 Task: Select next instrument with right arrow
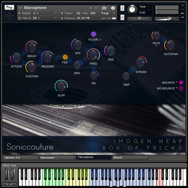(96, 8)
